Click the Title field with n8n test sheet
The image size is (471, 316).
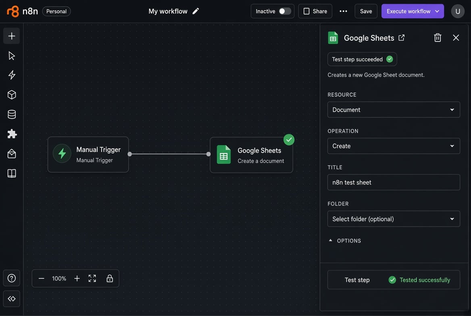(394, 182)
